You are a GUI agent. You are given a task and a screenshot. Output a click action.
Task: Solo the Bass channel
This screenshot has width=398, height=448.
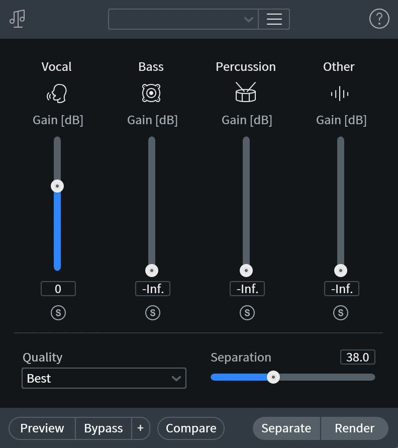point(153,313)
